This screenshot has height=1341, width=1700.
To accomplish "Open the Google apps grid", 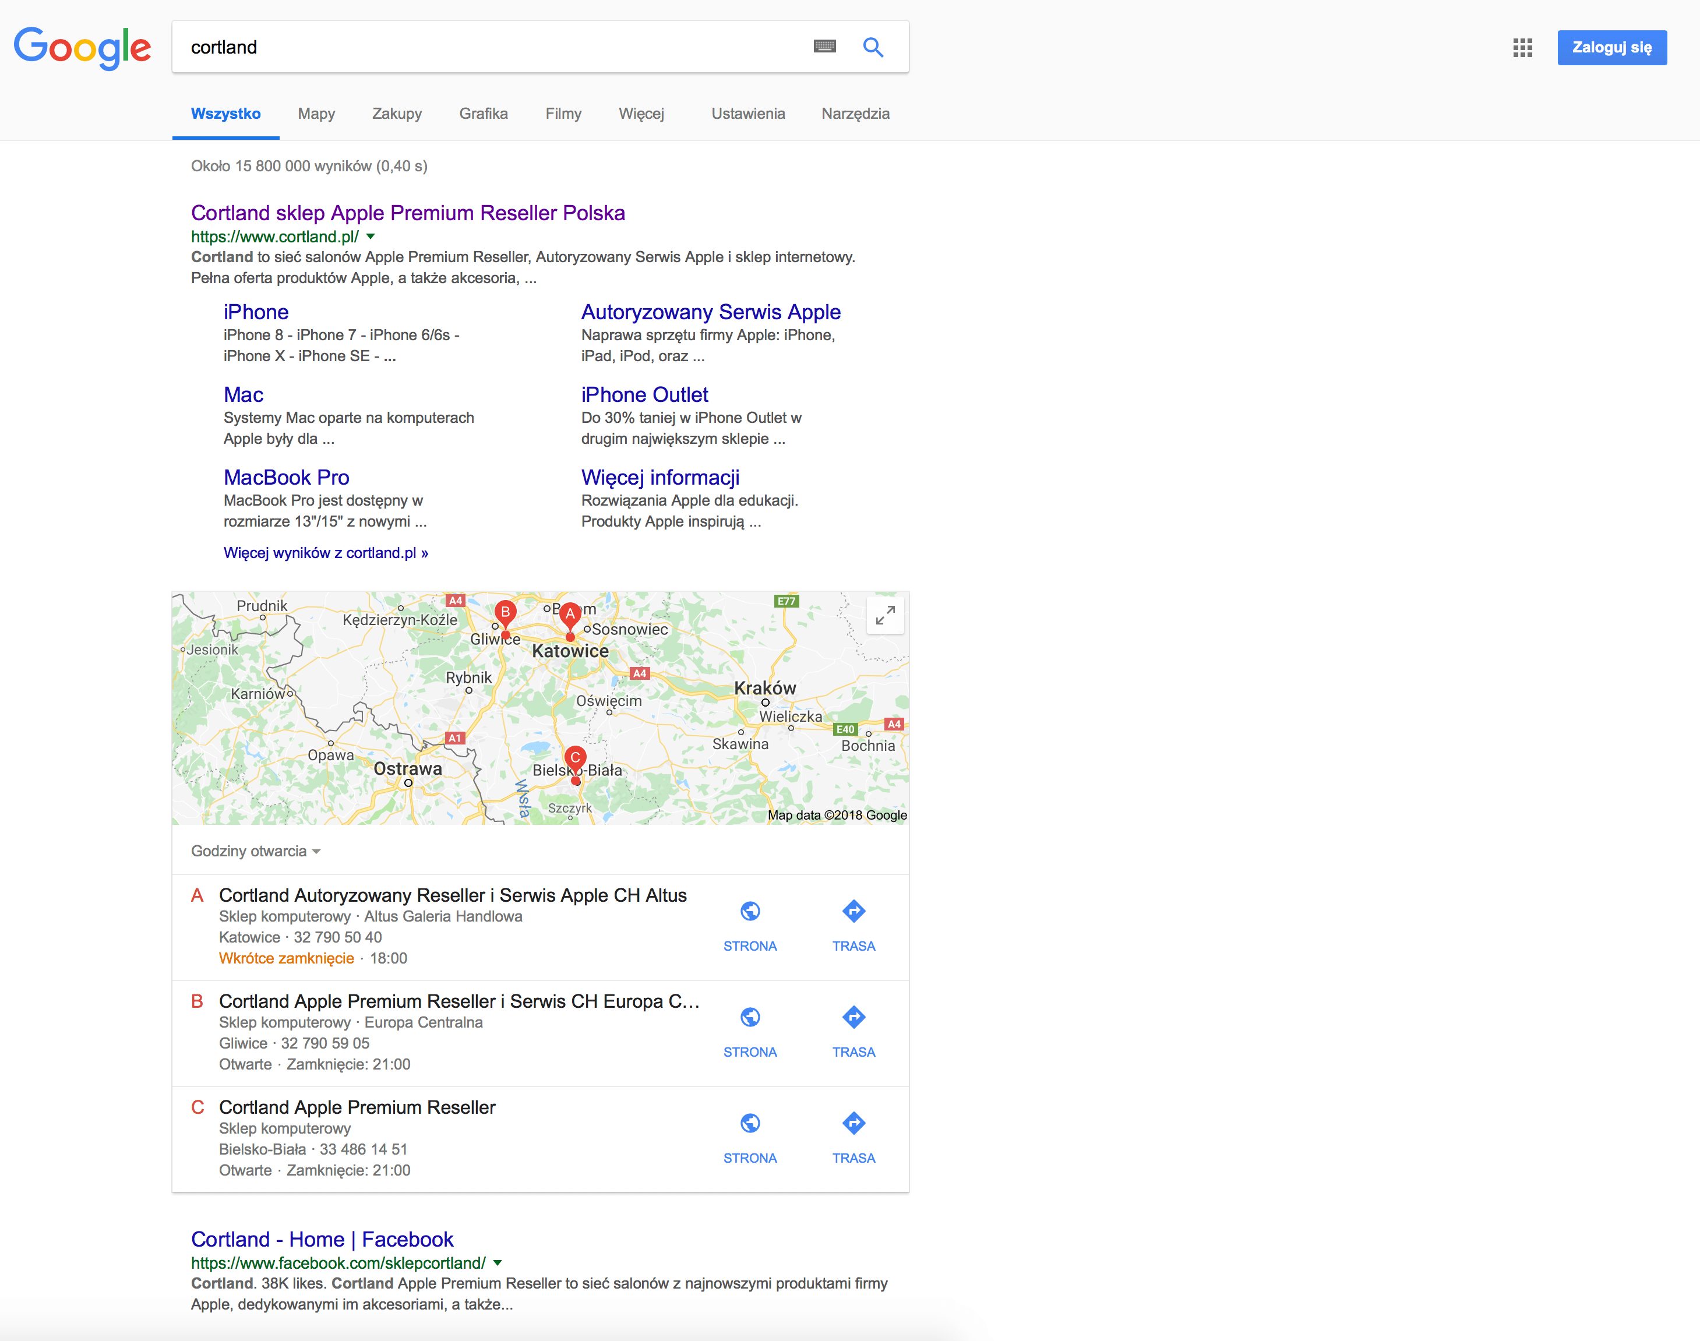I will point(1522,48).
